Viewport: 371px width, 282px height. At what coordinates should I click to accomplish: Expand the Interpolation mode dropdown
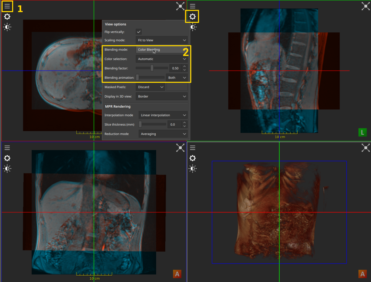click(x=163, y=115)
